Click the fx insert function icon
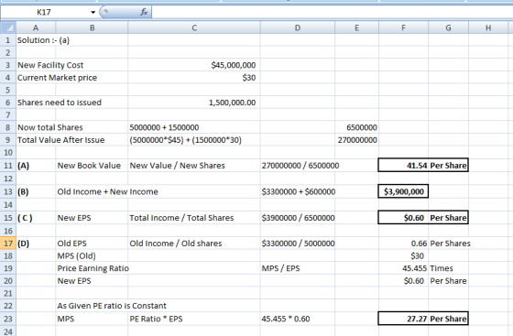Screen dimensions: 513x336 (x=144, y=12)
